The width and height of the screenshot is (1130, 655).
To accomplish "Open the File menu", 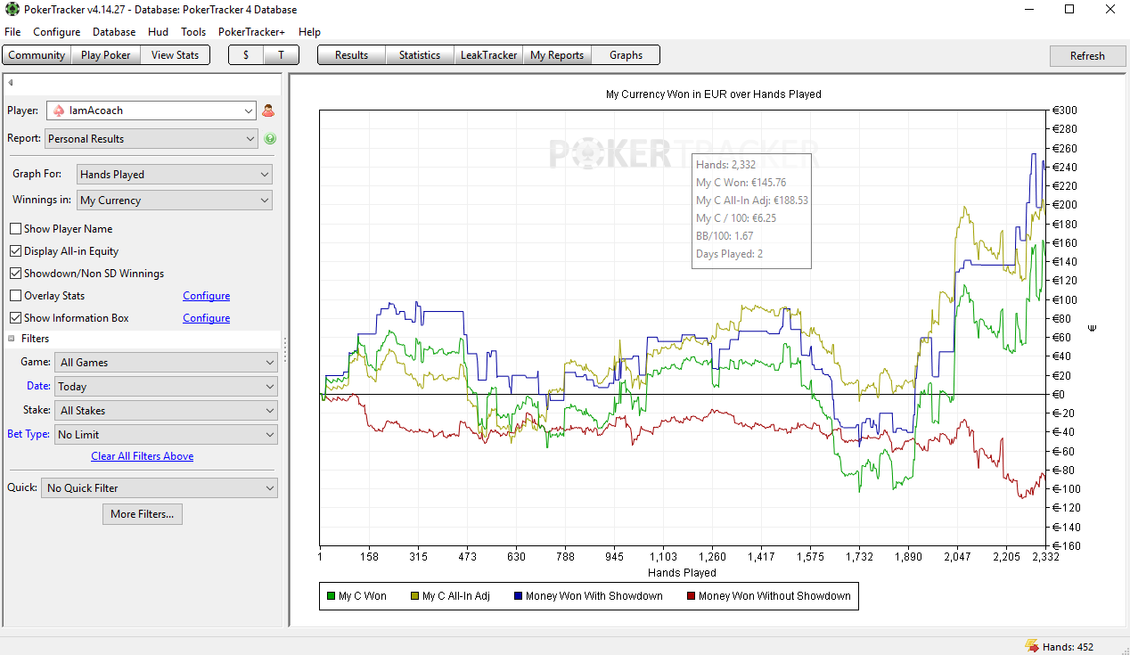I will [x=12, y=32].
